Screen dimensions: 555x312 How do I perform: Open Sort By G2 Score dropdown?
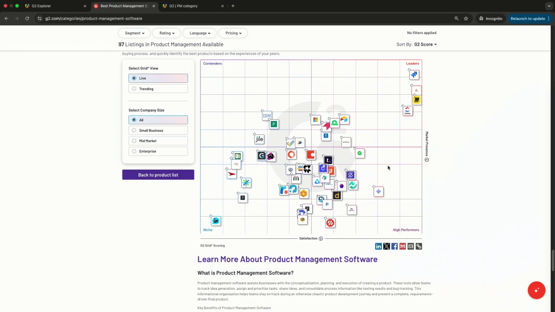(x=425, y=44)
